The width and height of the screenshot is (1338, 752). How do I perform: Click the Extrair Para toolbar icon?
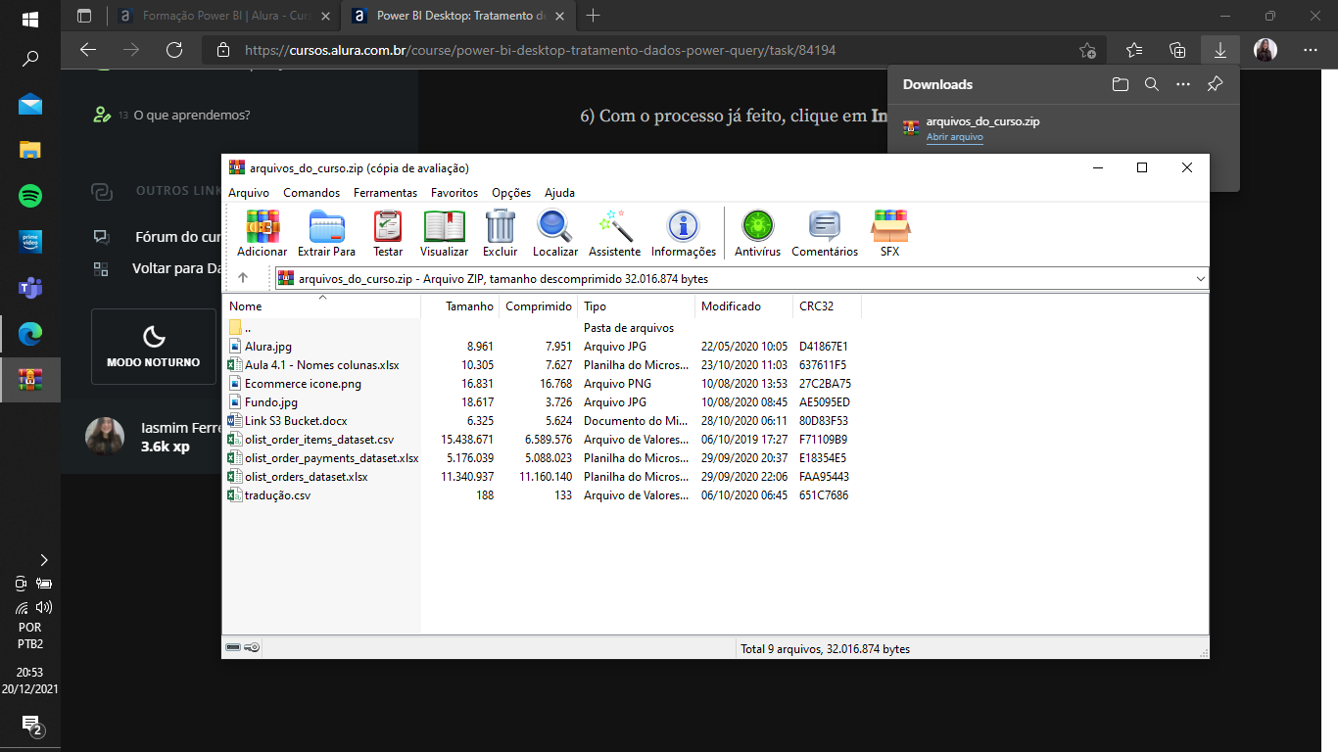(326, 234)
